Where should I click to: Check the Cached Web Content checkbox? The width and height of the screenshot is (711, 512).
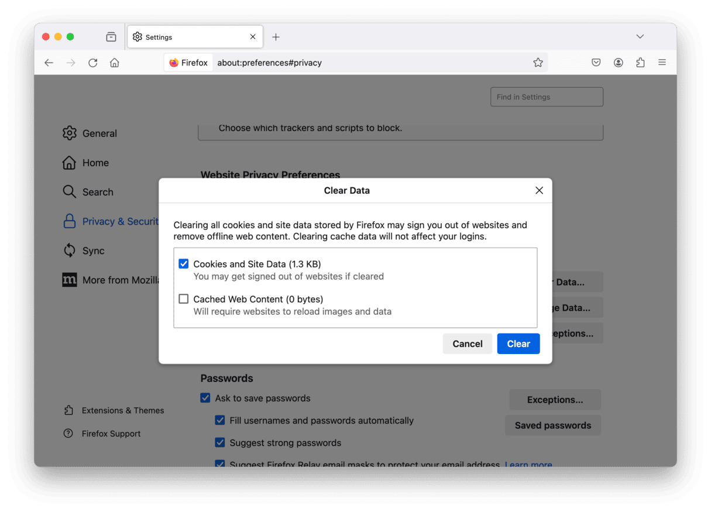pos(184,299)
